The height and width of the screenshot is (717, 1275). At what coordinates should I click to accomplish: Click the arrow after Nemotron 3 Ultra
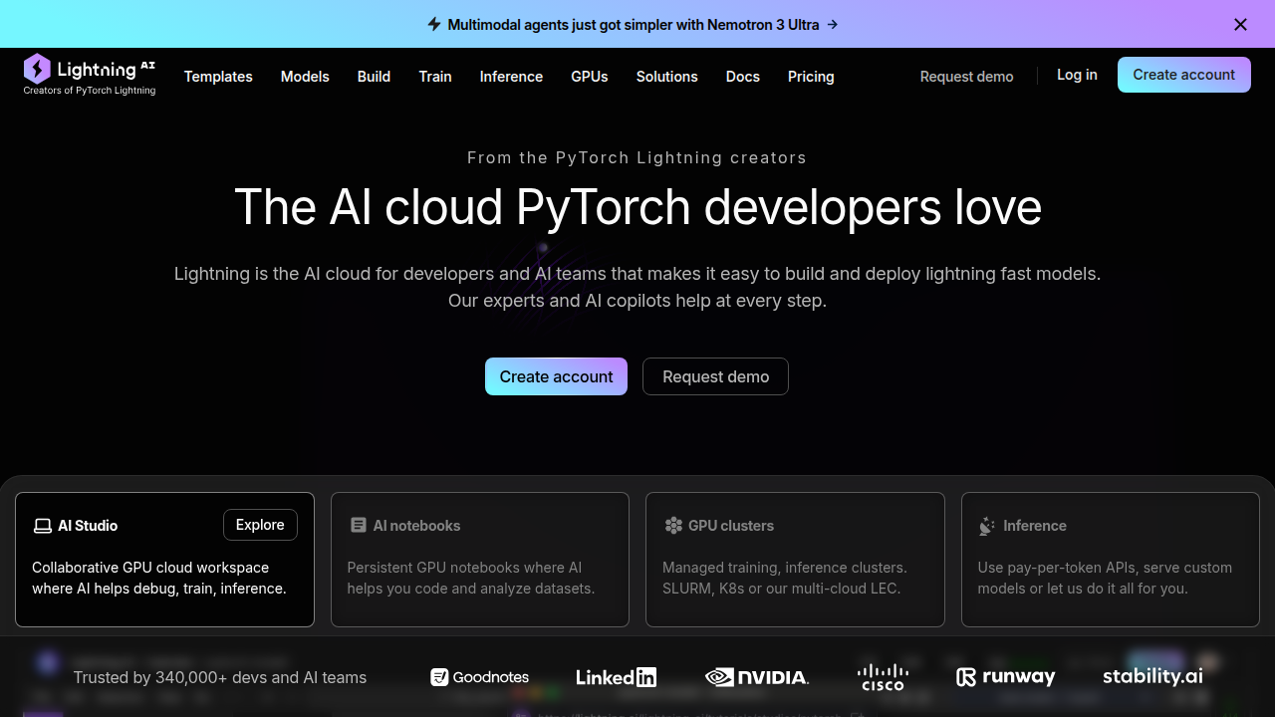tap(833, 24)
